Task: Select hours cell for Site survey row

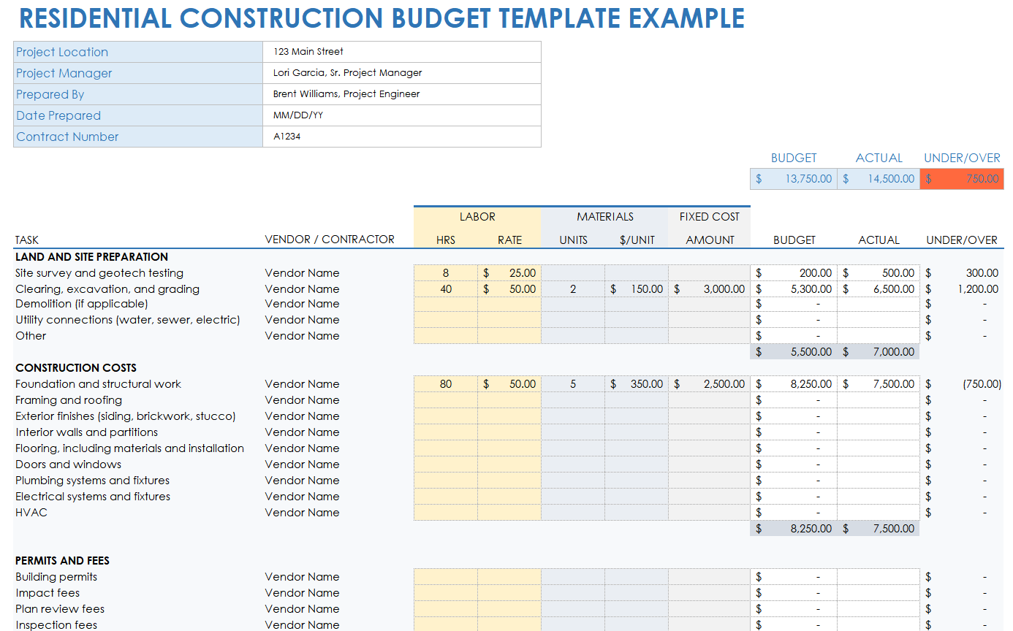Action: [x=446, y=273]
